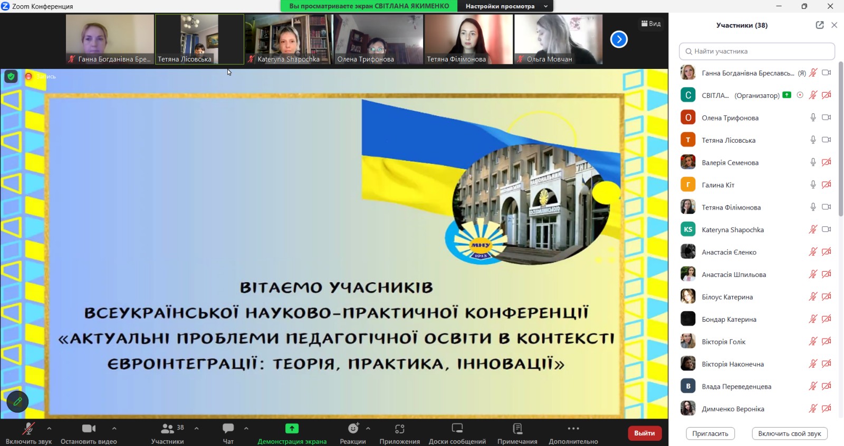
Task: Toggle the Участники participants panel
Action: pos(168,429)
